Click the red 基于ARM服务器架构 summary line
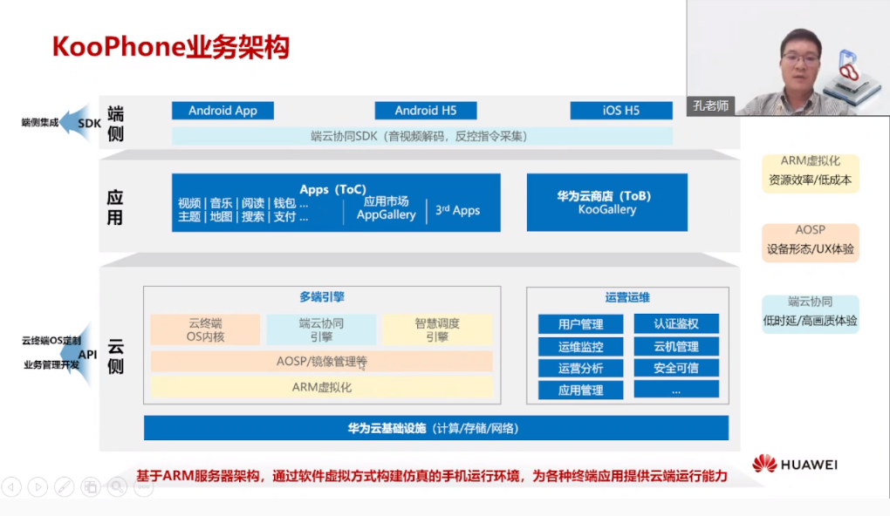Image resolution: width=890 pixels, height=516 pixels. [x=431, y=476]
